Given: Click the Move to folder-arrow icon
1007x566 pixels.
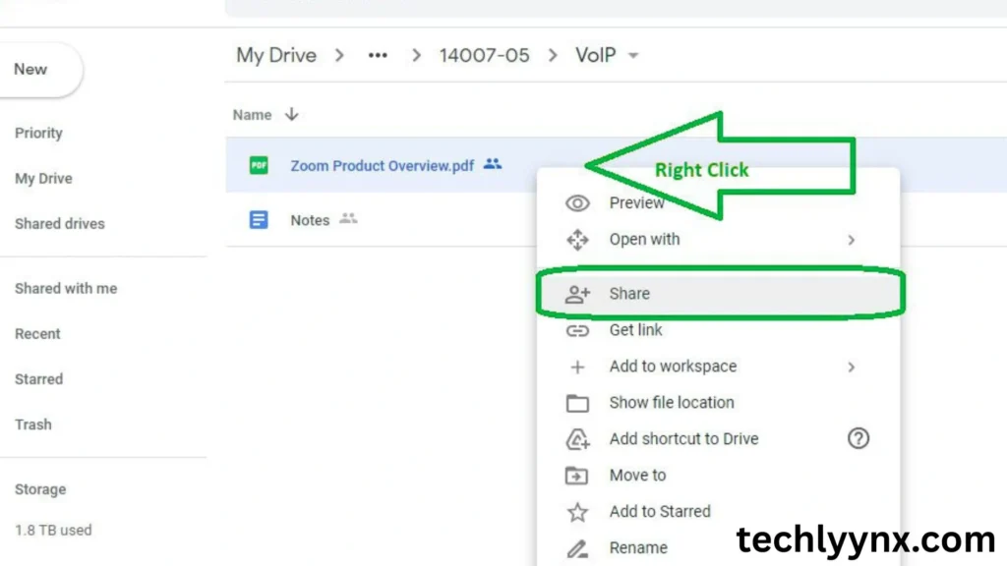Looking at the screenshot, I should [576, 476].
